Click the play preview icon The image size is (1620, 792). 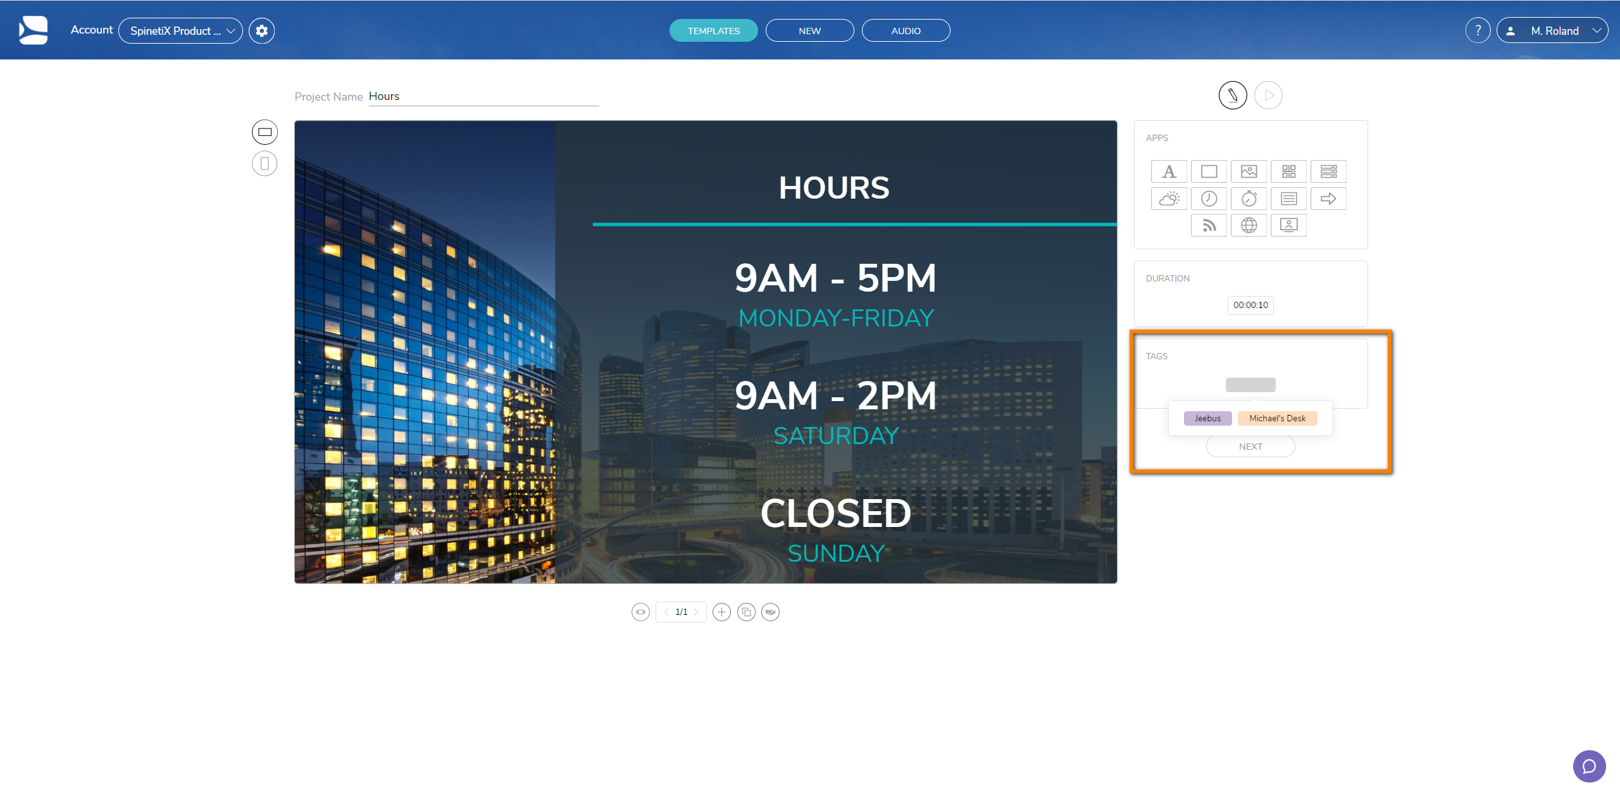[1268, 96]
